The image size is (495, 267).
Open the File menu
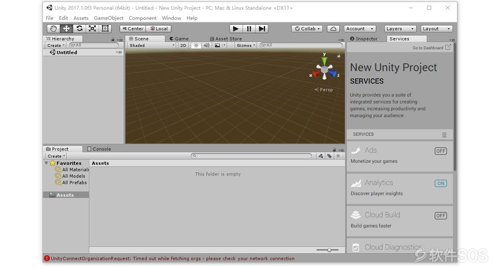tap(50, 18)
